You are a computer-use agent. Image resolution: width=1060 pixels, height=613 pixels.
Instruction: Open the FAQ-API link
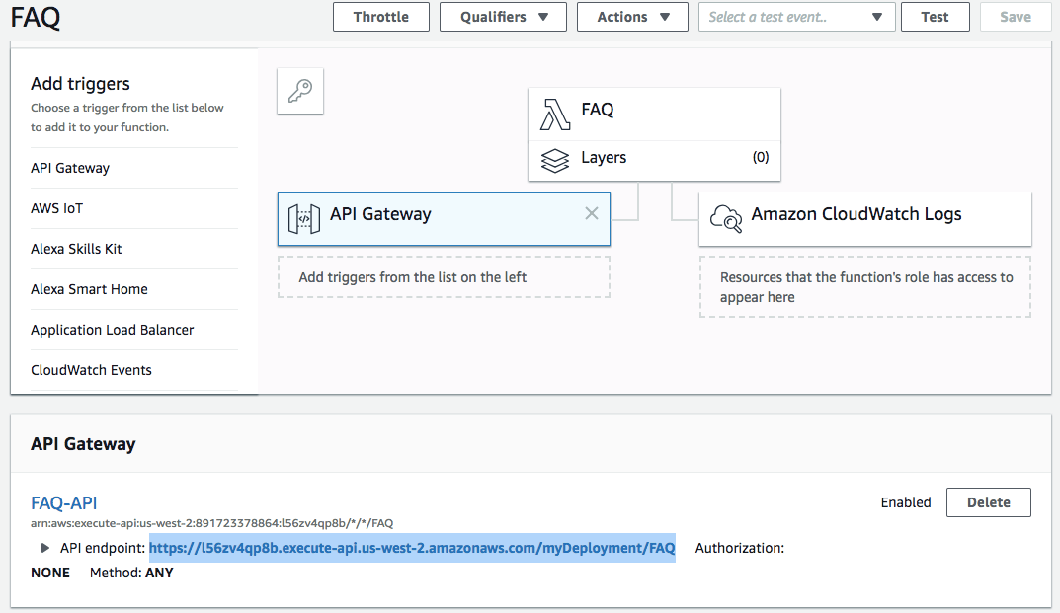coord(63,502)
